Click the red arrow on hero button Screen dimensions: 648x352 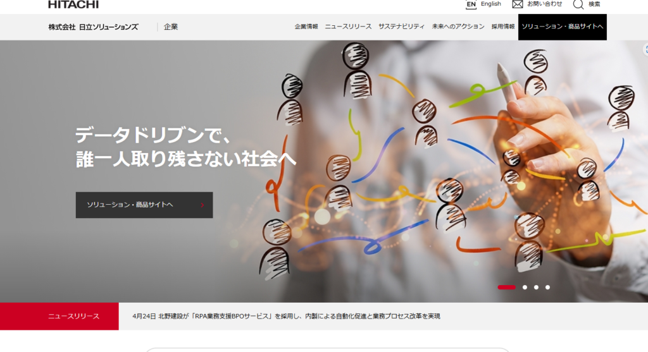coord(202,205)
